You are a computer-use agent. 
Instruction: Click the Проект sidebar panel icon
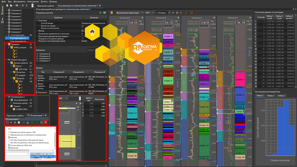pyautogui.click(x=2, y=11)
